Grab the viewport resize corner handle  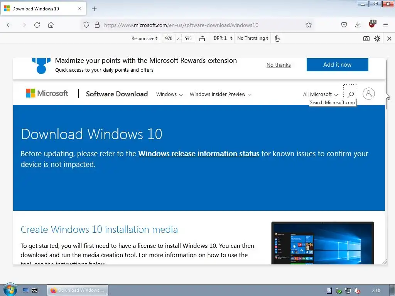click(x=385, y=262)
